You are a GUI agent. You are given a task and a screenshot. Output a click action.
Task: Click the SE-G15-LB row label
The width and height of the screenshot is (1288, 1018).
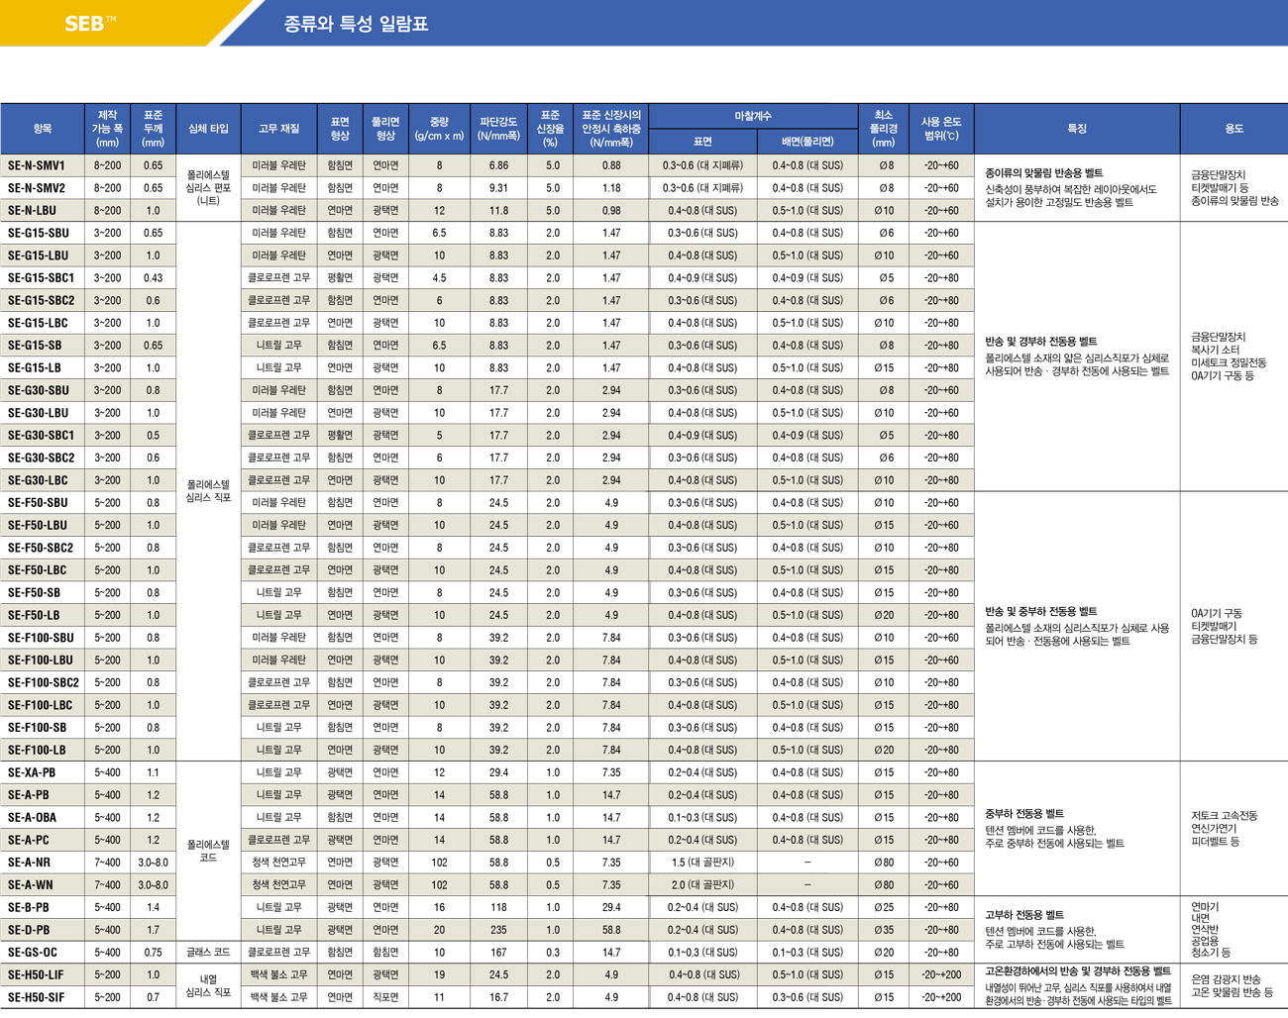tap(35, 368)
